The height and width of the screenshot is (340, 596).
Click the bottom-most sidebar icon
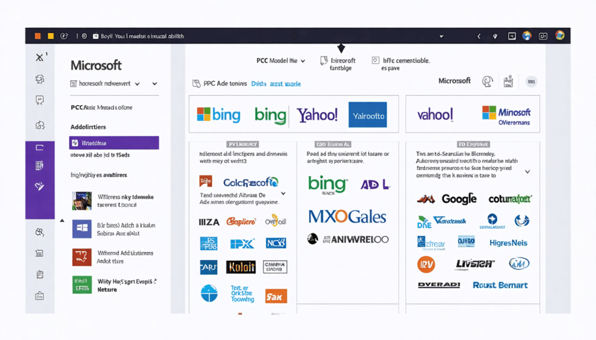[x=40, y=296]
